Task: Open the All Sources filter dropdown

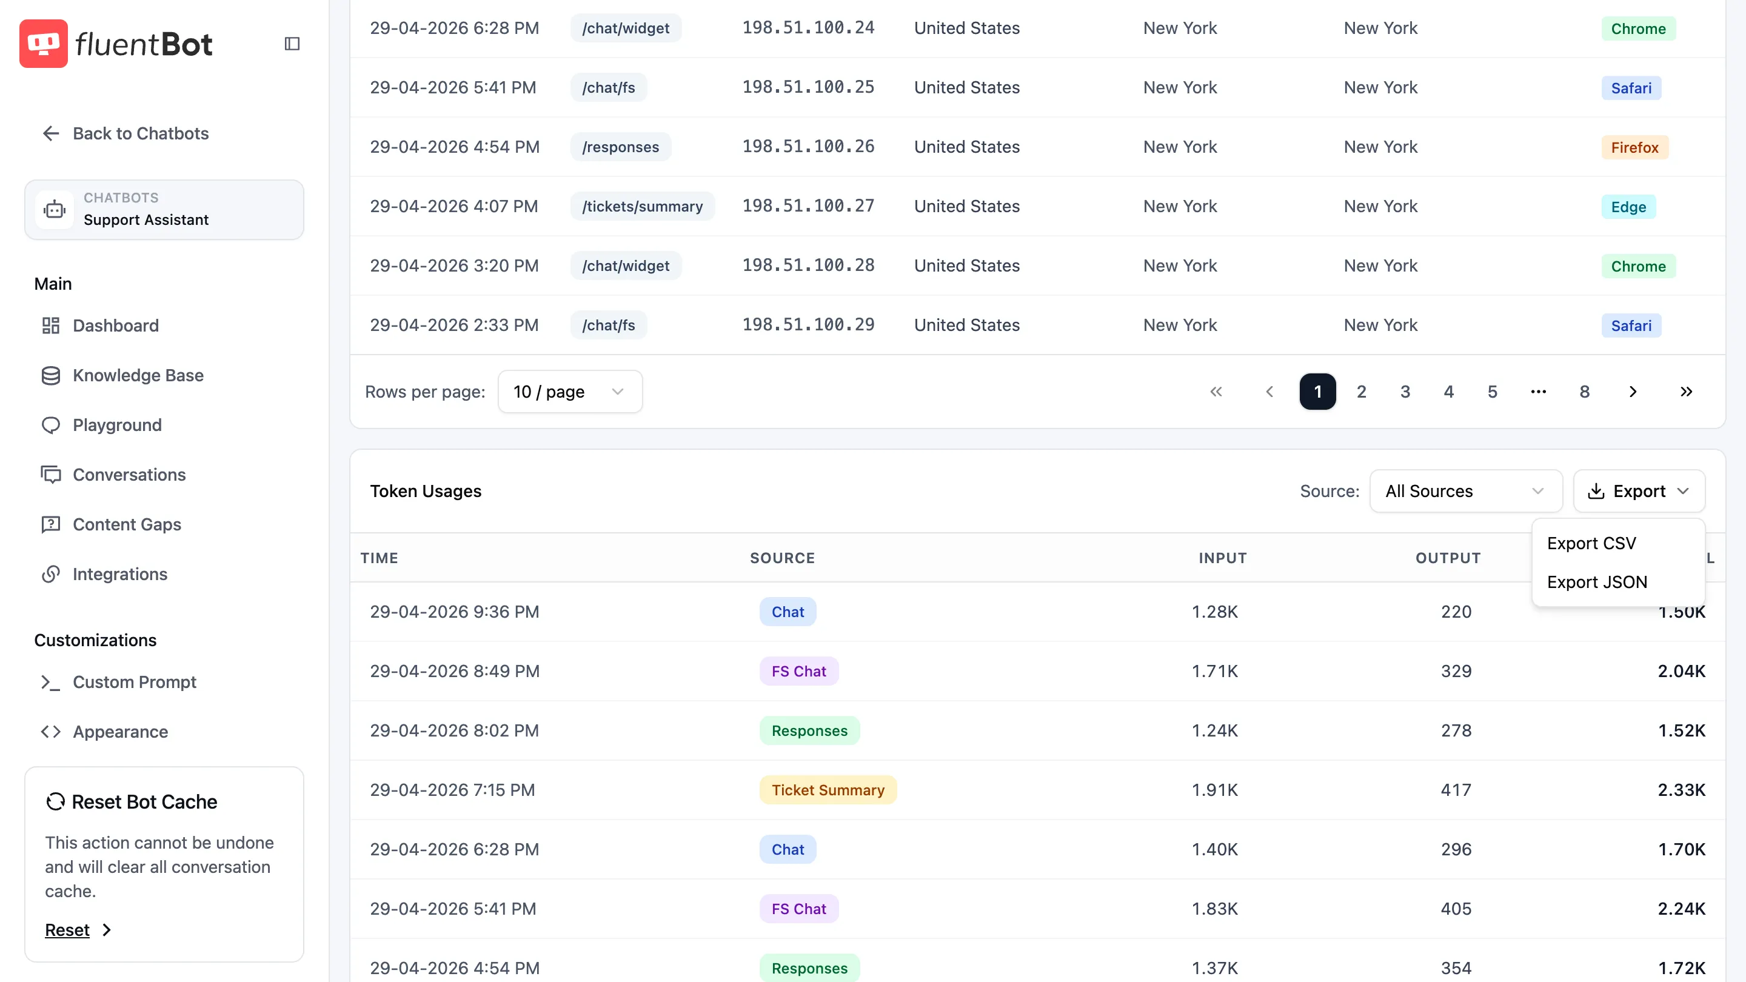Action: click(x=1466, y=492)
